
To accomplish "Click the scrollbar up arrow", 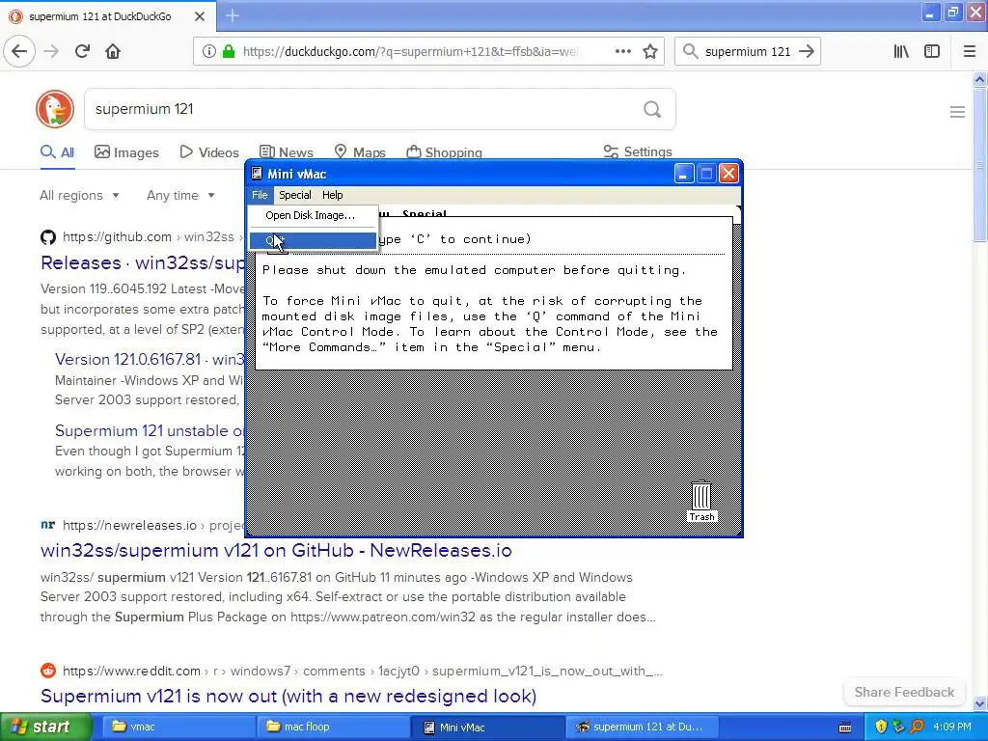I will (979, 79).
